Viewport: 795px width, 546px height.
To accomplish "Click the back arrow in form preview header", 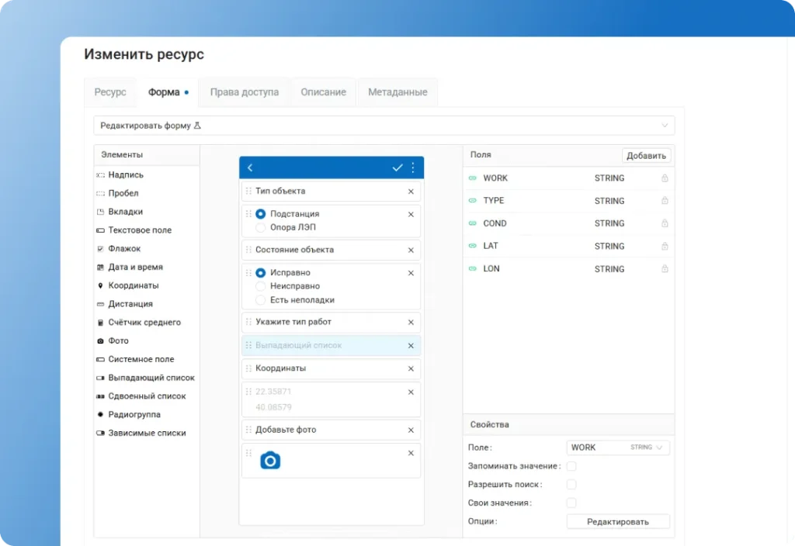I will (250, 168).
